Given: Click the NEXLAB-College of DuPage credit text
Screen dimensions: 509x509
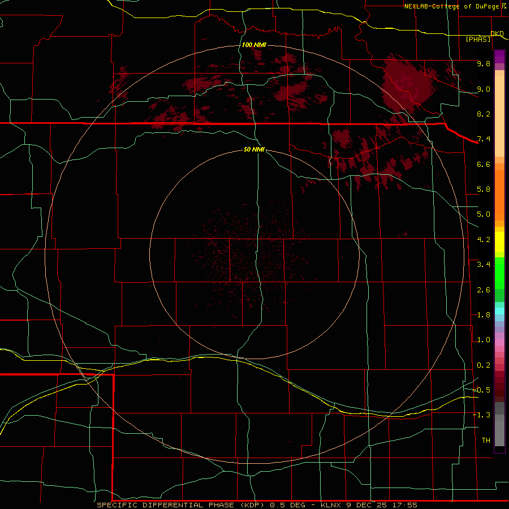Looking at the screenshot, I should [452, 6].
